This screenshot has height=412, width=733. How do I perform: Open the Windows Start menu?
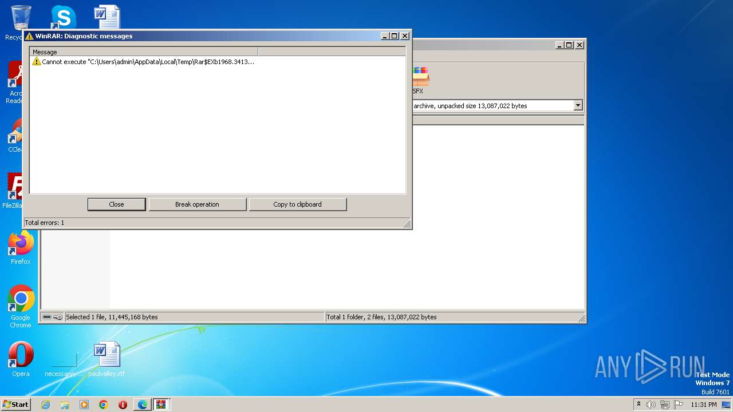[x=15, y=405]
